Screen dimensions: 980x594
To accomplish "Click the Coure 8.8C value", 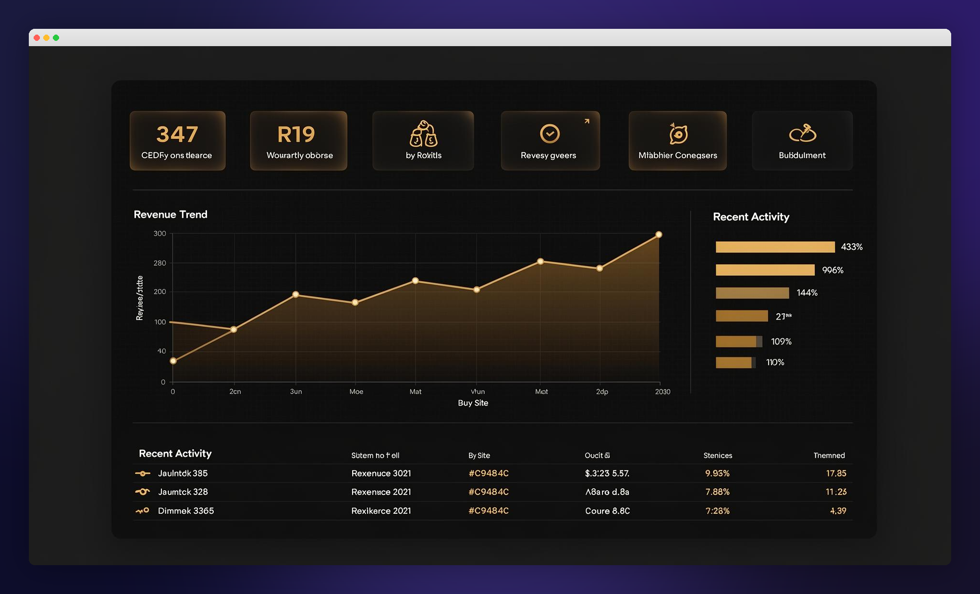I will [x=607, y=510].
